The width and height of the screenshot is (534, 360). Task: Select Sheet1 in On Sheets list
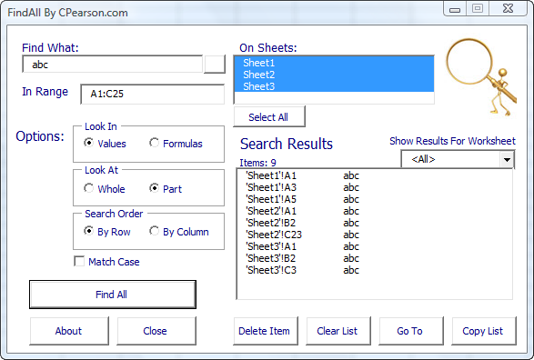tap(334, 63)
